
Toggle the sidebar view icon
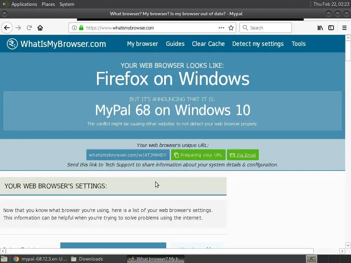[331, 28]
